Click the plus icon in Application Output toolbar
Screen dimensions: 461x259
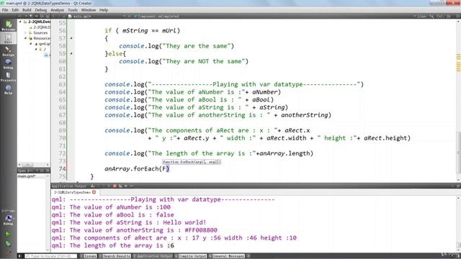(126, 186)
